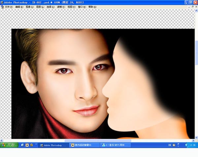The width and height of the screenshot is (198, 157).
Task: Switch to the media player taskbar button
Action: (x=84, y=145)
